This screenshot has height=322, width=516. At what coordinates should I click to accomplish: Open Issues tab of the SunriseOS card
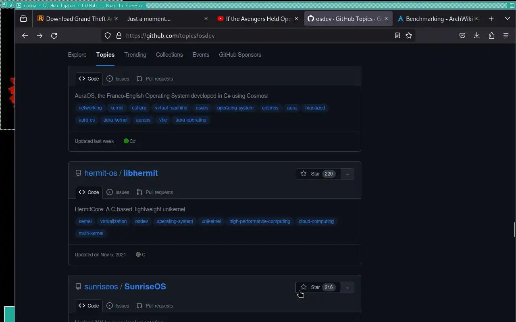[118, 306]
